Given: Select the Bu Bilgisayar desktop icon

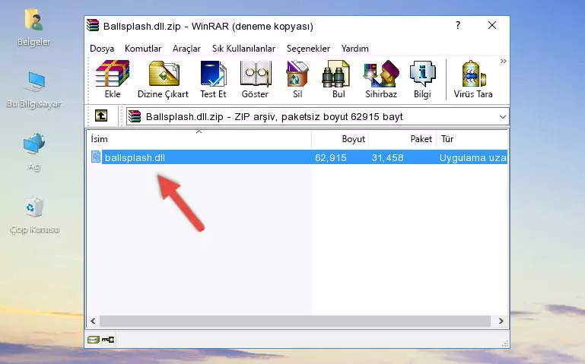Looking at the screenshot, I should point(34,90).
